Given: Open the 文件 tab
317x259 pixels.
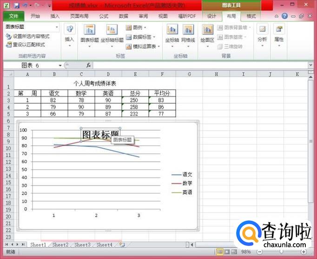Looking at the screenshot, I should [13, 16].
